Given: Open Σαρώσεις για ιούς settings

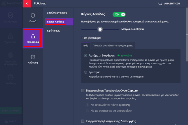Looking at the screenshot, I should pos(57,13).
